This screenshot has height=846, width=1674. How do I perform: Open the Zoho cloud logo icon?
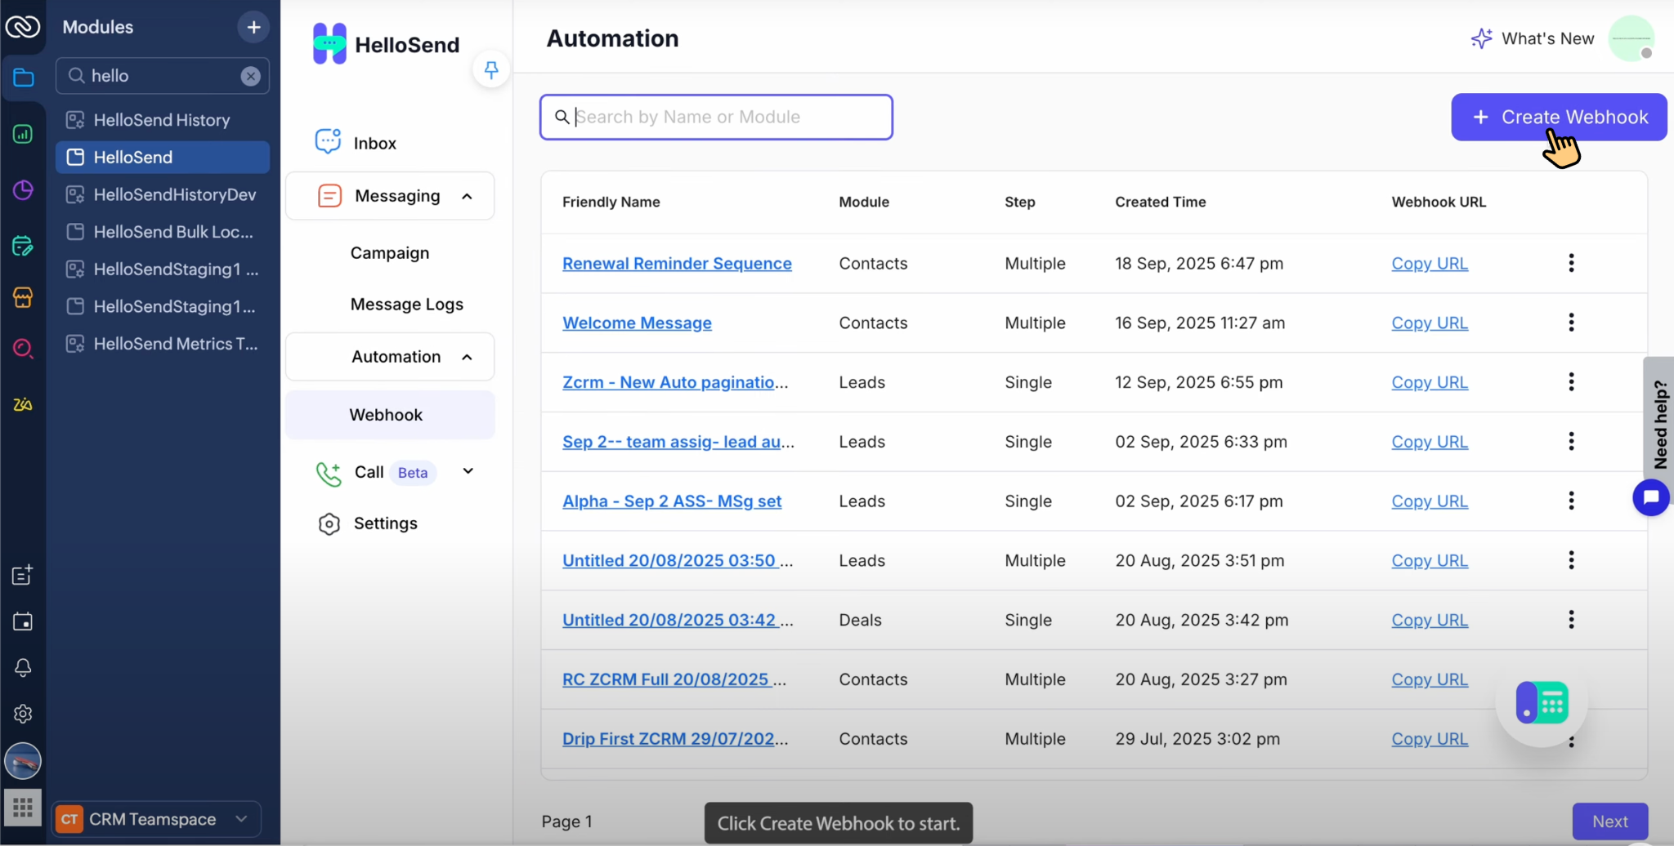[x=23, y=27]
